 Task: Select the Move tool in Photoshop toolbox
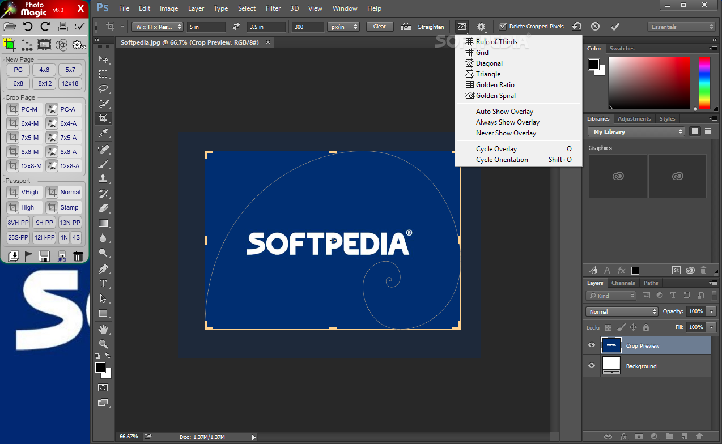point(103,59)
